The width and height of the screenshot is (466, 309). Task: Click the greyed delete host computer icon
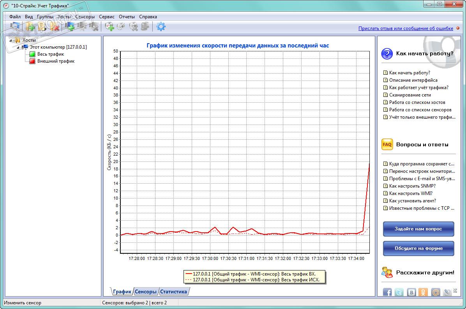coord(94,27)
